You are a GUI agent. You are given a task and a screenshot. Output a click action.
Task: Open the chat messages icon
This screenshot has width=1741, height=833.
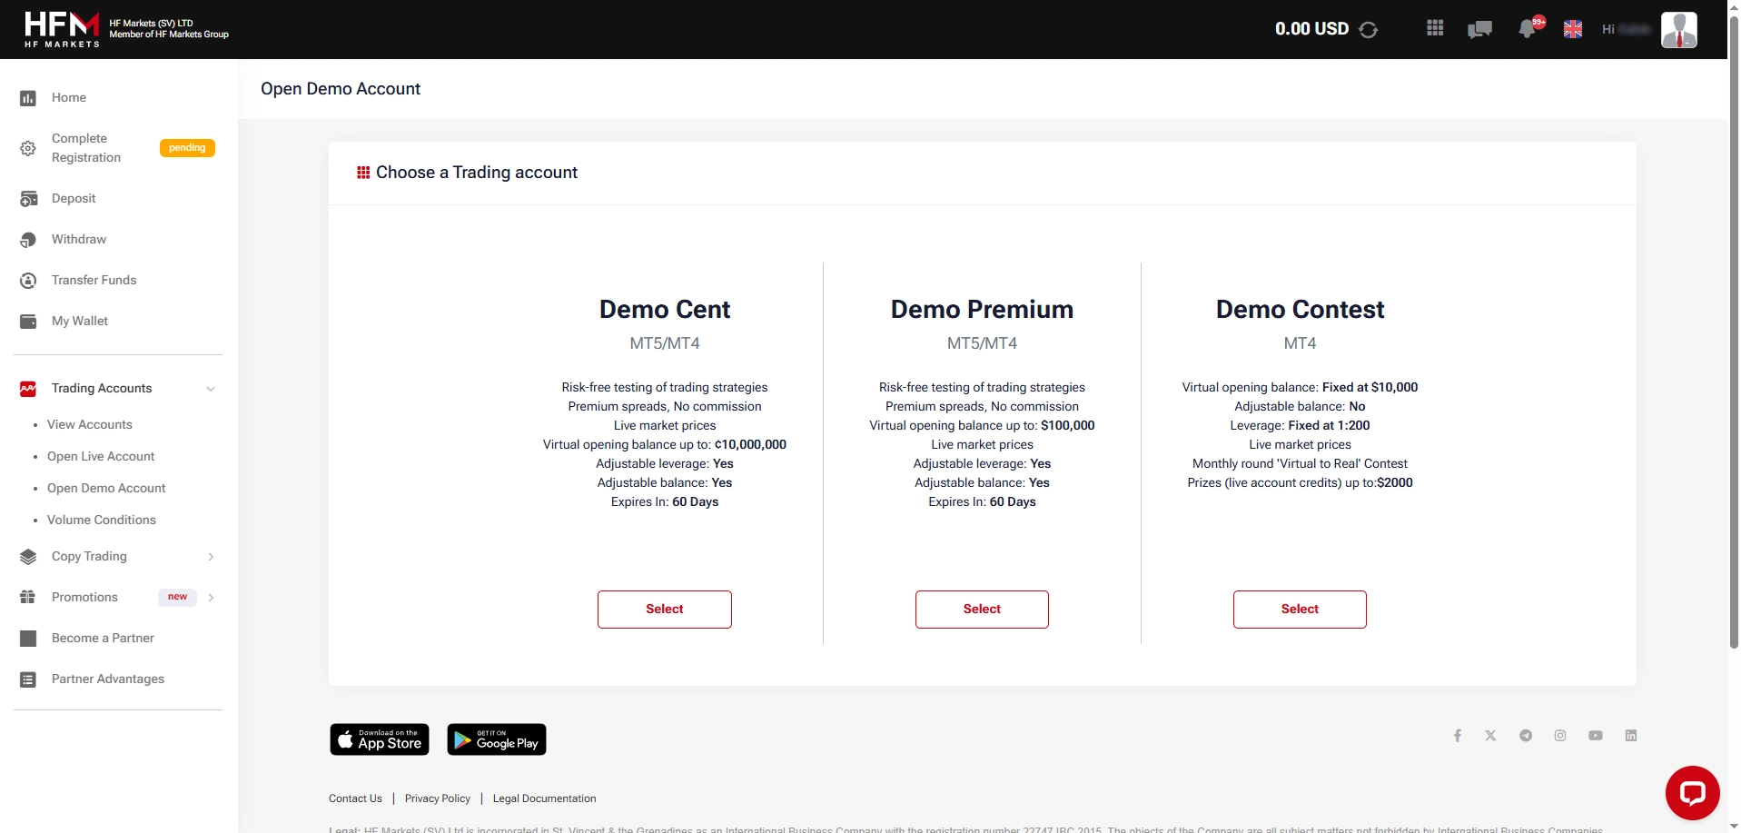coord(1480,29)
